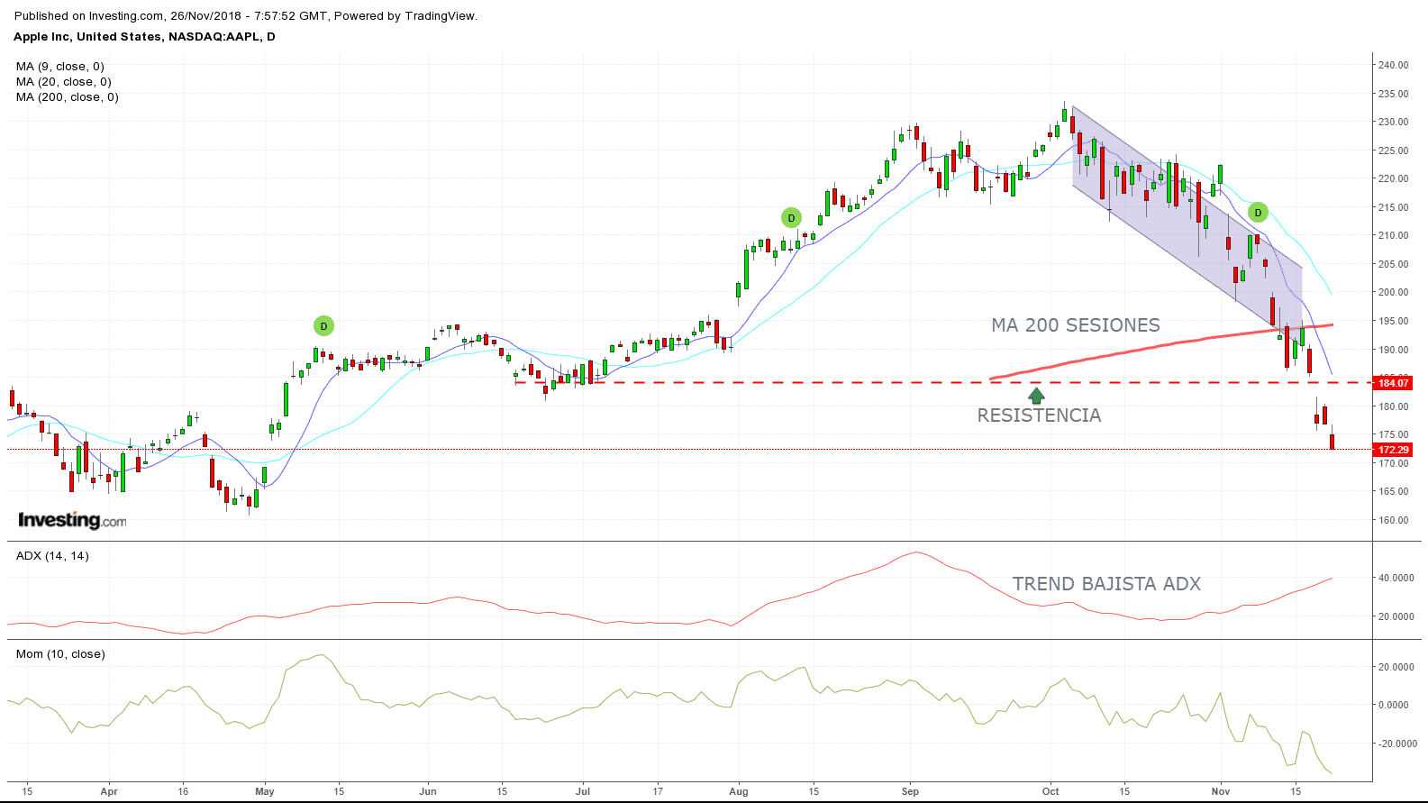Select the red 172.29 current price label

[x=1393, y=450]
